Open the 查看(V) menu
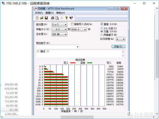The width and height of the screenshot is (159, 119). tap(49, 13)
